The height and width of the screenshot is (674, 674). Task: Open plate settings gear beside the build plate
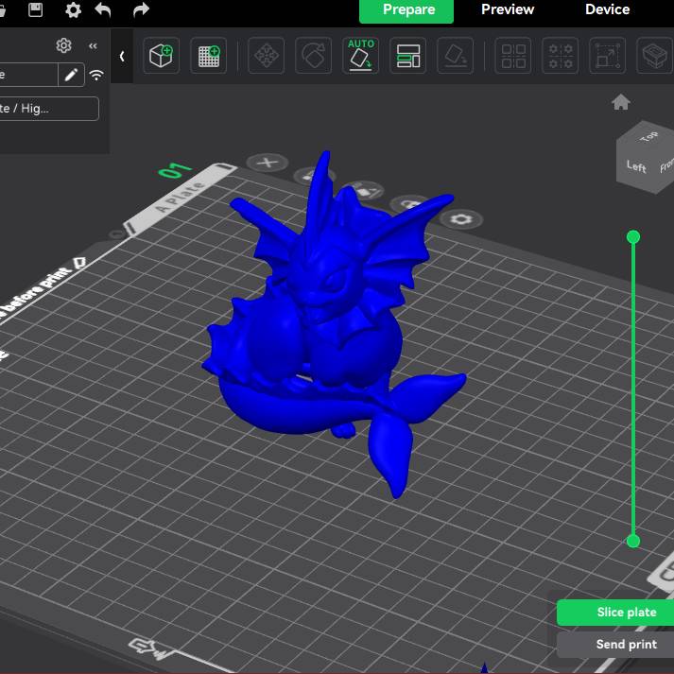[461, 219]
